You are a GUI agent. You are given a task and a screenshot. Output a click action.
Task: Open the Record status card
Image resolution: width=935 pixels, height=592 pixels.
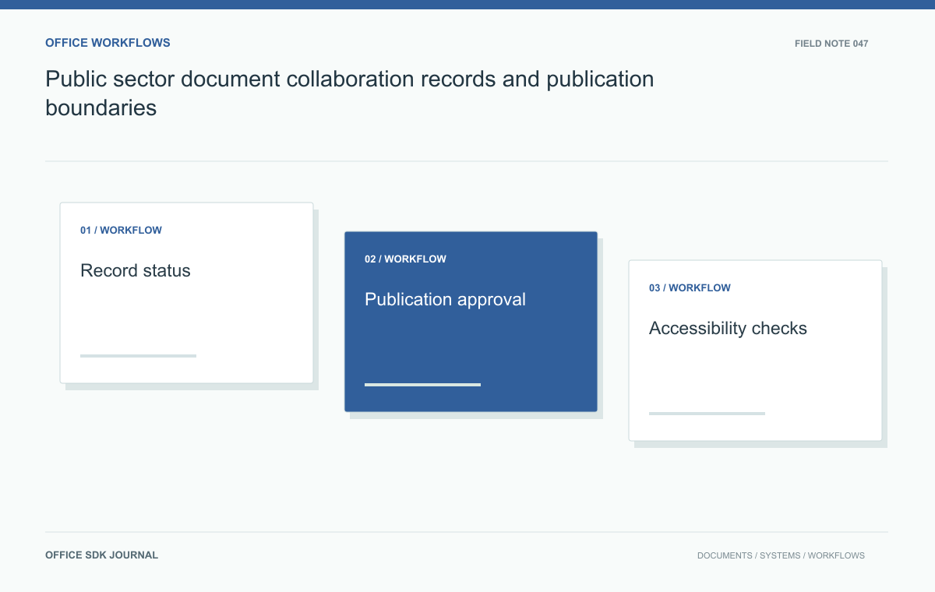[187, 293]
